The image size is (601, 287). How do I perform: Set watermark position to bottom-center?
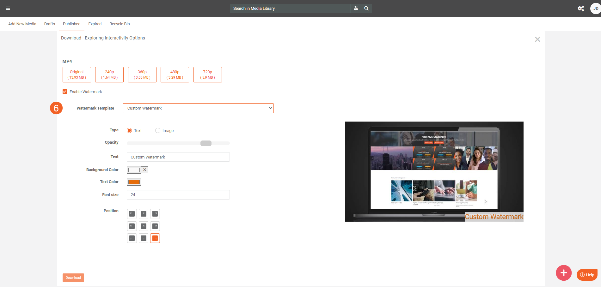(144, 238)
